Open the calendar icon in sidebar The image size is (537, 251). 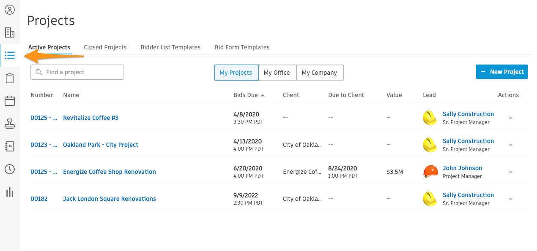pyautogui.click(x=10, y=101)
